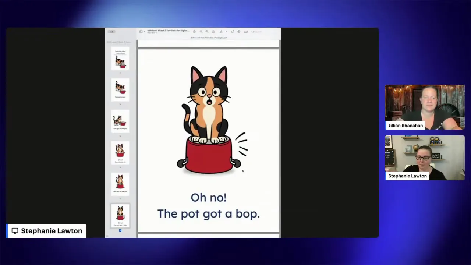471x265 pixels.
Task: Click the "The pot got a bop." sentence
Action: click(209, 214)
